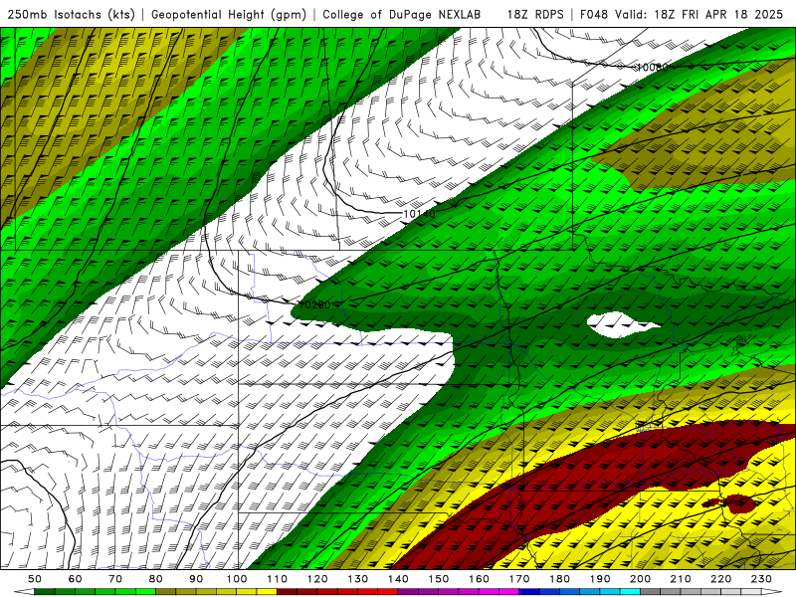Select the "College of DuPage NEXLAB" label
Image resolution: width=796 pixels, height=597 pixels.
click(402, 14)
